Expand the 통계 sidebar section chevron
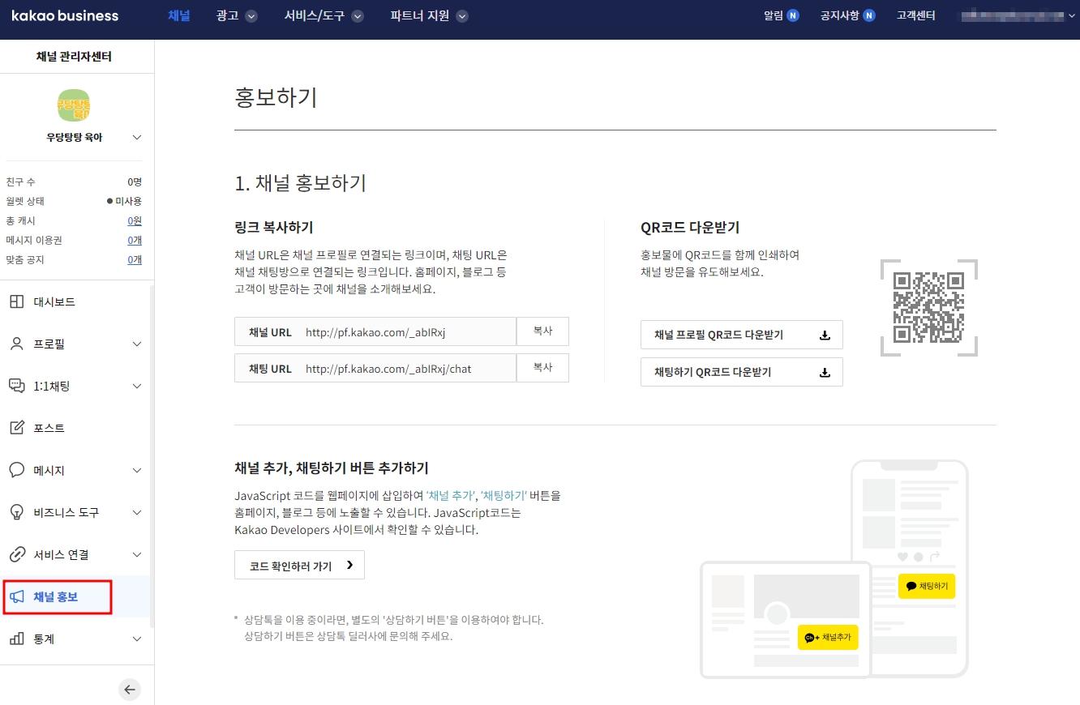 (x=137, y=639)
